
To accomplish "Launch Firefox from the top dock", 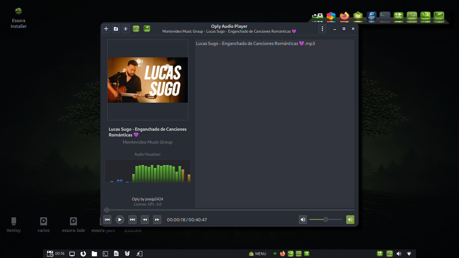I will (345, 16).
